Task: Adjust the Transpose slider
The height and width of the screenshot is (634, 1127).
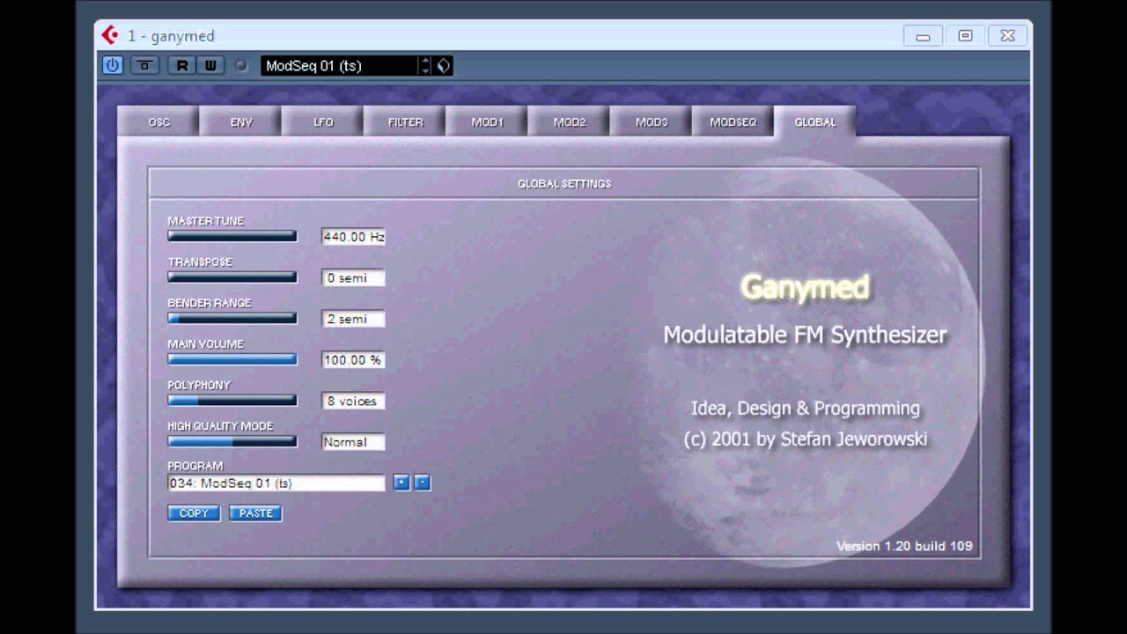Action: pos(232,277)
